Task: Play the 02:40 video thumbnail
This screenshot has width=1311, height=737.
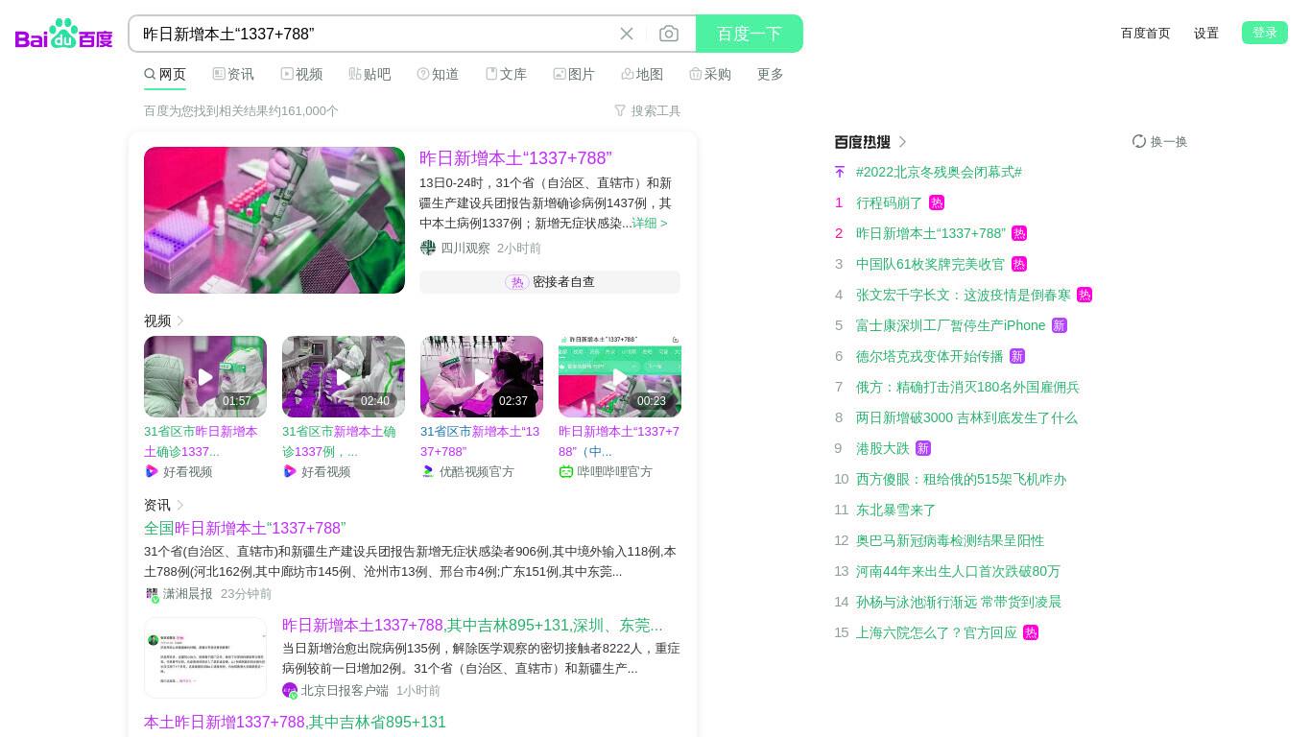Action: (x=344, y=376)
